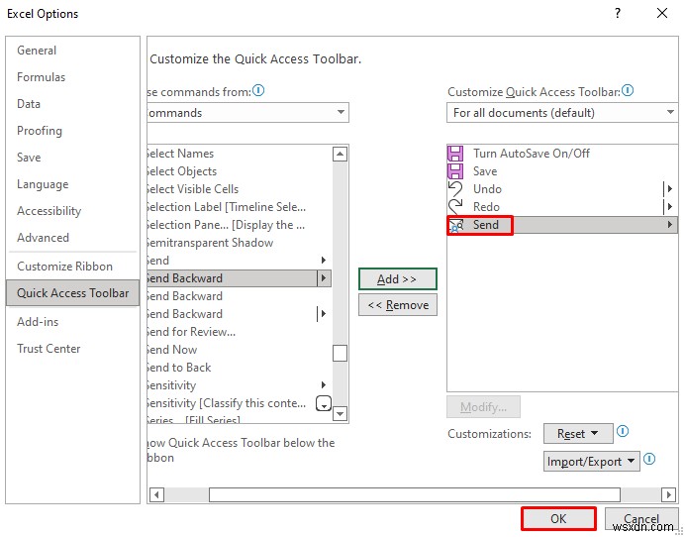This screenshot has height=537, width=685.
Task: Click info icon next to Reset button
Action: pos(622,433)
